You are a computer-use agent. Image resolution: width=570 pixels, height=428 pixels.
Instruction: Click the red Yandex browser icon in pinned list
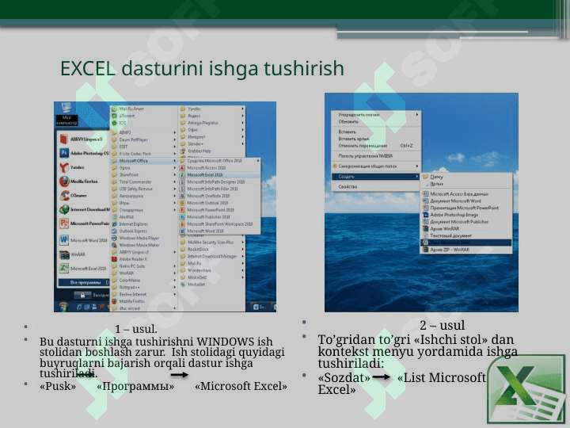tap(64, 167)
